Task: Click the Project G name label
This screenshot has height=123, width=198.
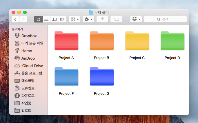Action: click(102, 94)
